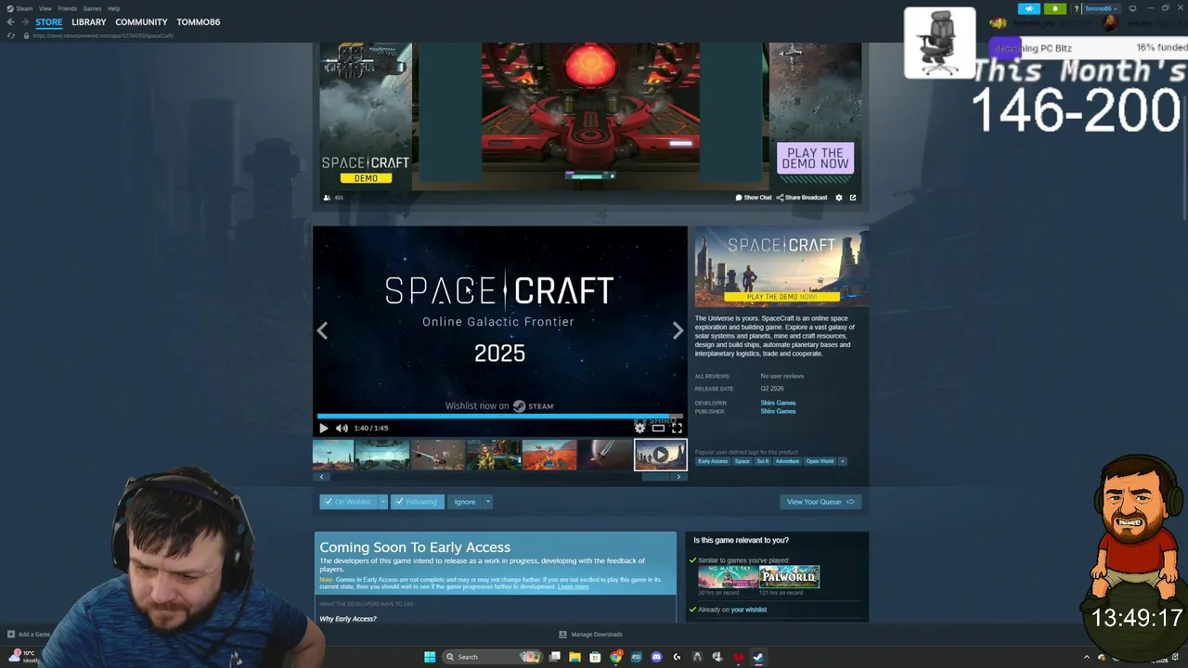Image resolution: width=1188 pixels, height=668 pixels.
Task: Open Discord from the taskbar
Action: pos(656,657)
